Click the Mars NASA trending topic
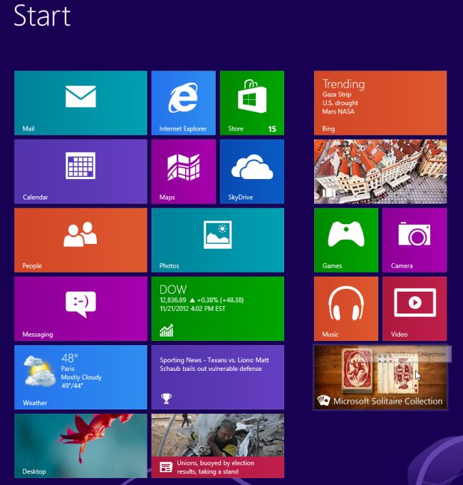 click(x=338, y=111)
